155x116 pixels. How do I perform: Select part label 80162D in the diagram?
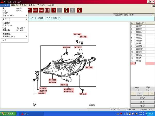click(x=89, y=68)
